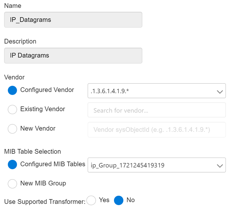Choose the New Vendor radio option
Screen dimensions: 228x209
click(x=12, y=129)
